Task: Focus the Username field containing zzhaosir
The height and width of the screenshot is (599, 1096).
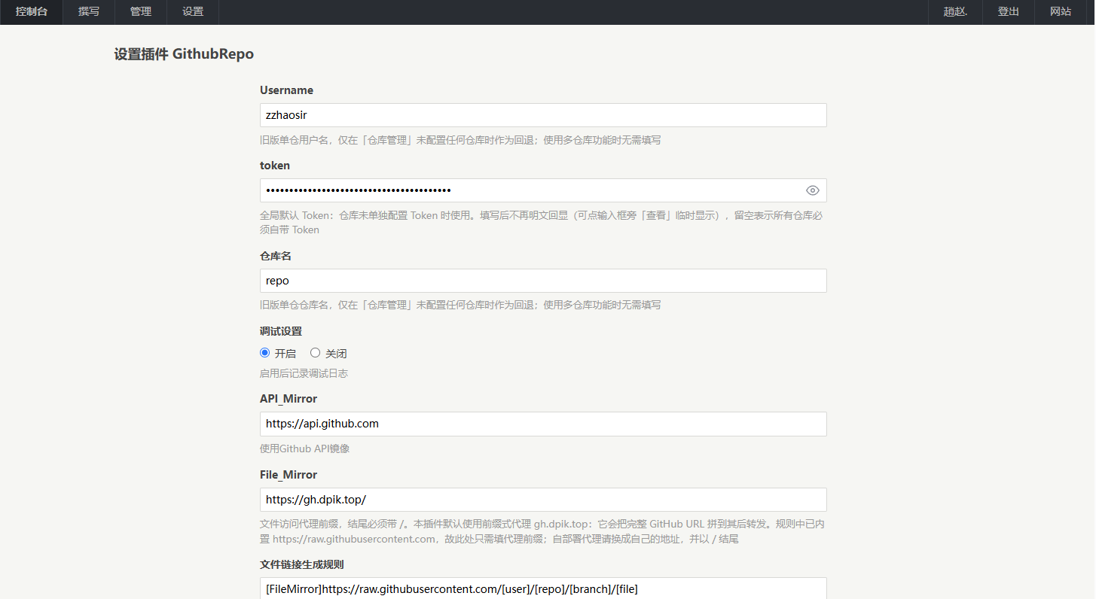Action: tap(543, 115)
